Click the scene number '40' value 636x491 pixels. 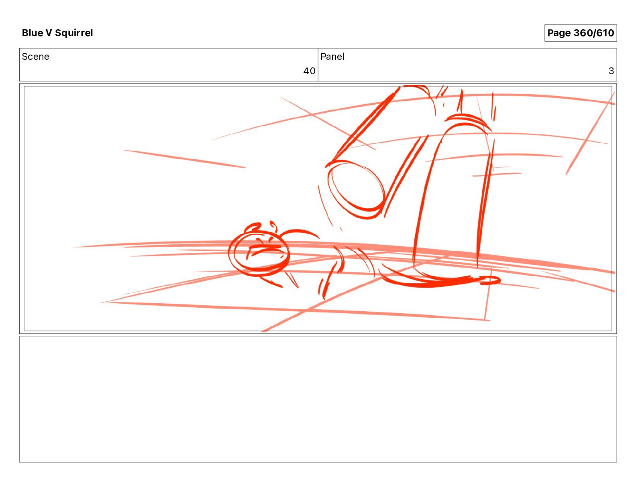[309, 71]
